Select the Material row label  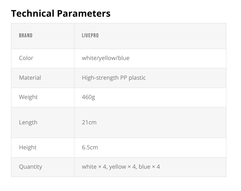point(30,78)
